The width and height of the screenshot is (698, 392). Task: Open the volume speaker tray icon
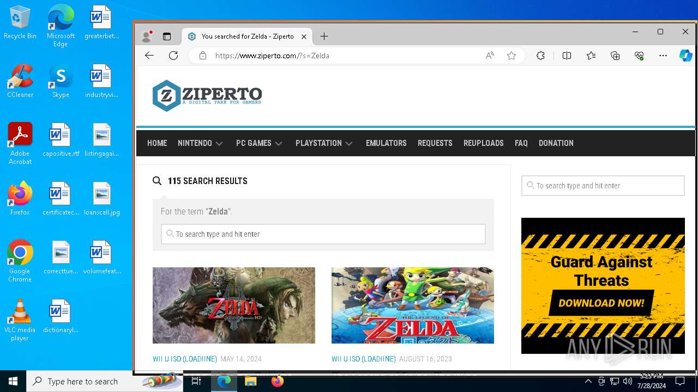pos(627,381)
